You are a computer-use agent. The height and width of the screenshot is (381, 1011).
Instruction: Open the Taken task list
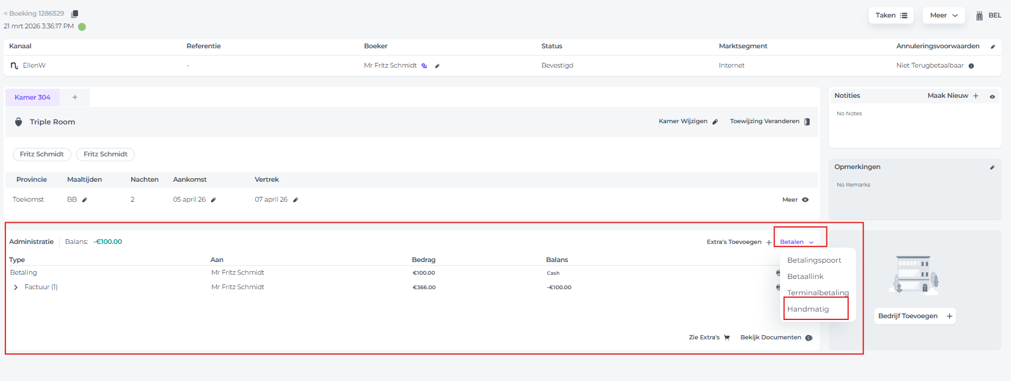[x=891, y=16]
